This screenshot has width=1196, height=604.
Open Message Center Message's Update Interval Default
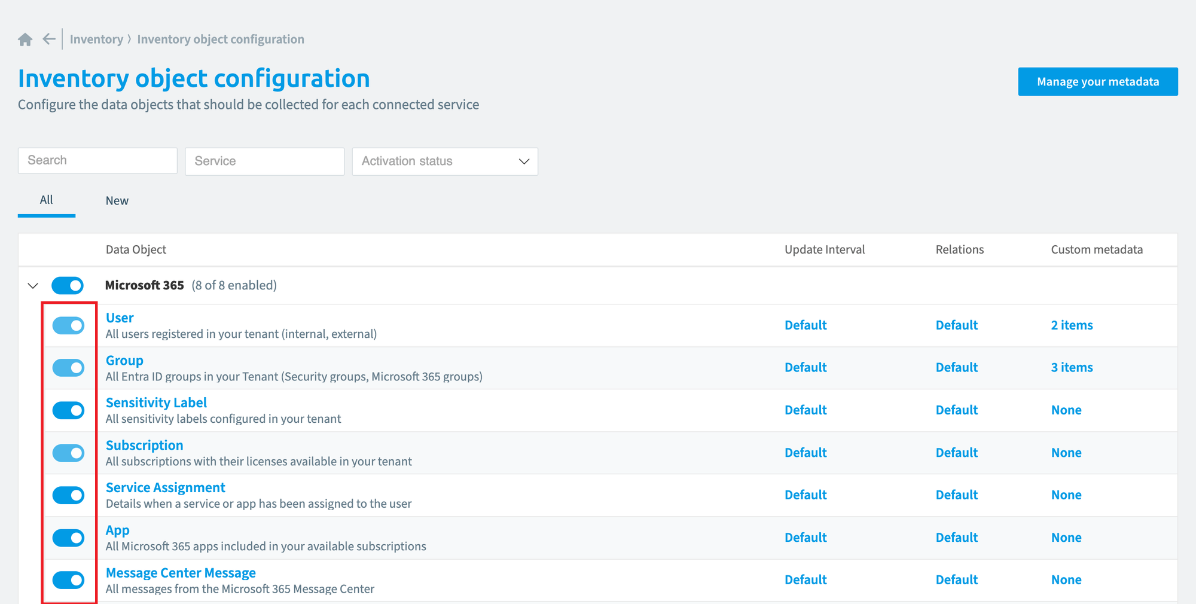click(806, 580)
